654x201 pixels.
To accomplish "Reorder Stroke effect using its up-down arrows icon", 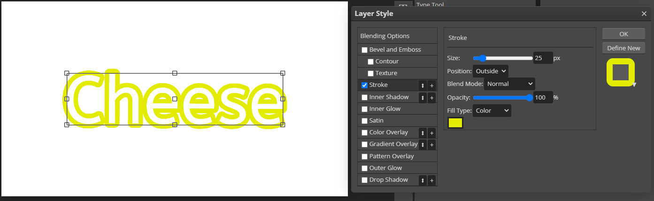I will coord(423,85).
